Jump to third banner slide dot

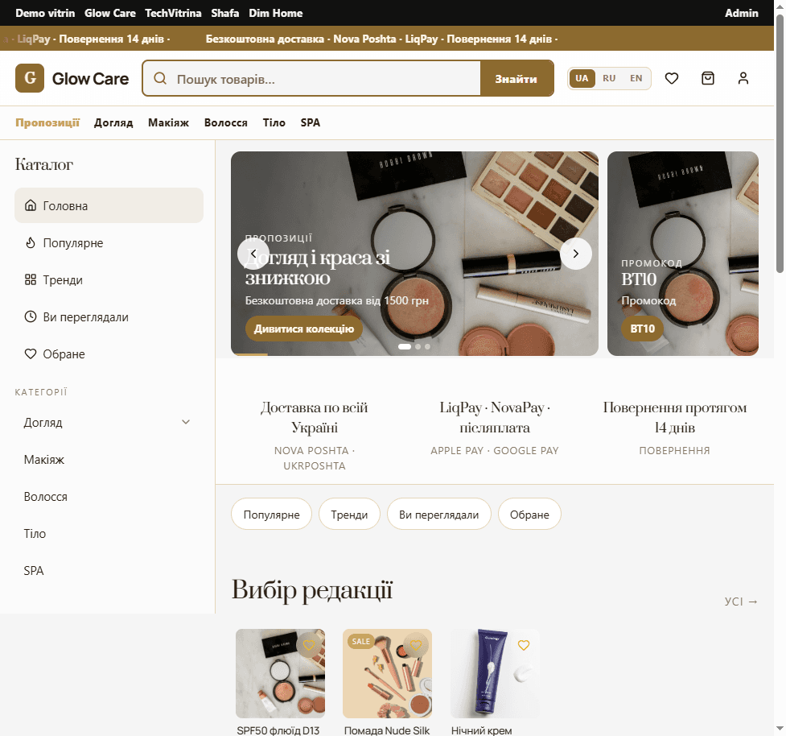click(427, 347)
